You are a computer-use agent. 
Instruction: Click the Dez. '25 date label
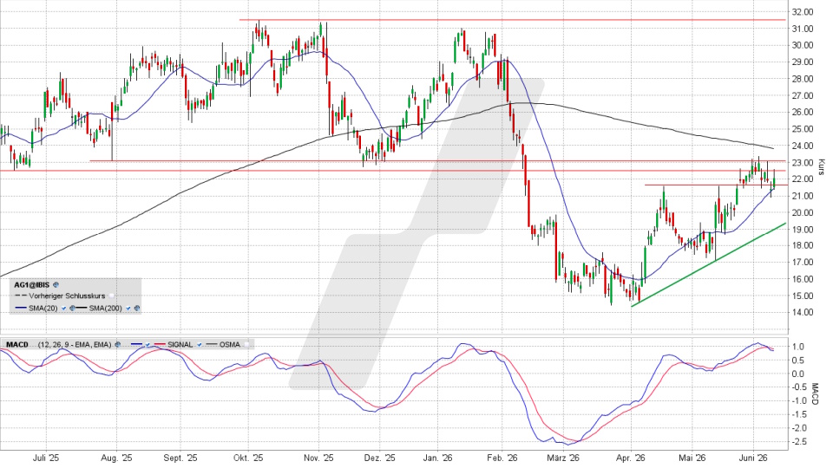click(380, 458)
